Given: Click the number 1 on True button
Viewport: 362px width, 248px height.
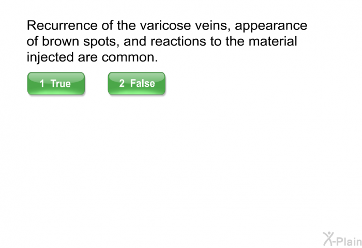Looking at the screenshot, I should [42, 84].
